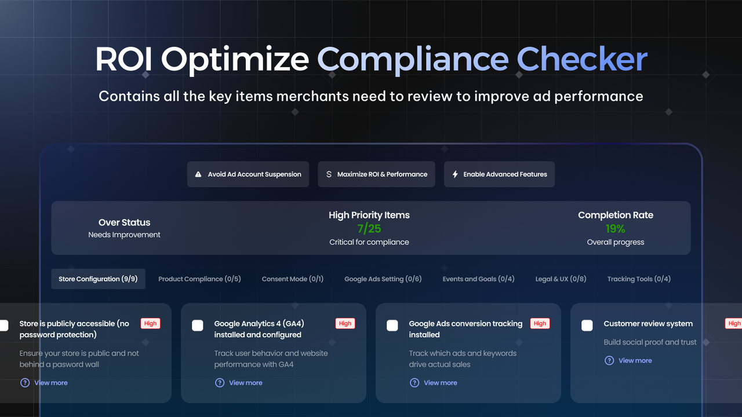Click the warning triangle icon on Avoid Ad Account Suspension
Viewport: 742px width, 417px height.
pyautogui.click(x=198, y=174)
